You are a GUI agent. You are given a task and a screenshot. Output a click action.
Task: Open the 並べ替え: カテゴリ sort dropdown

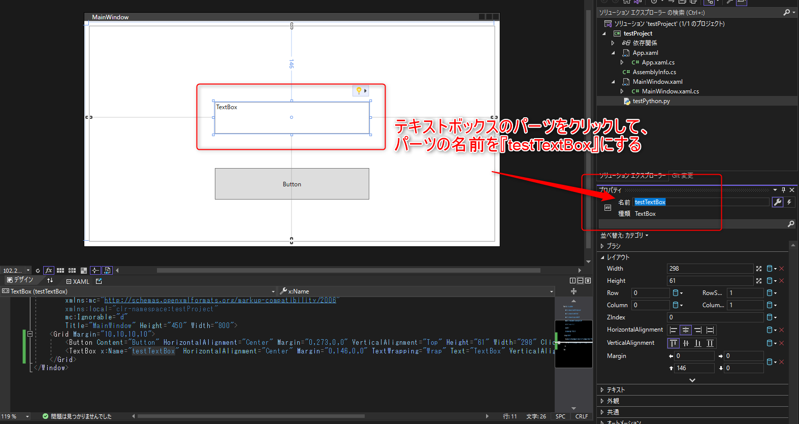pos(624,236)
